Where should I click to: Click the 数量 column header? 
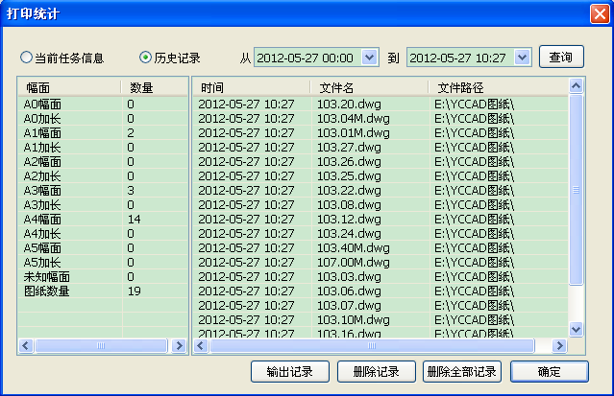point(155,87)
